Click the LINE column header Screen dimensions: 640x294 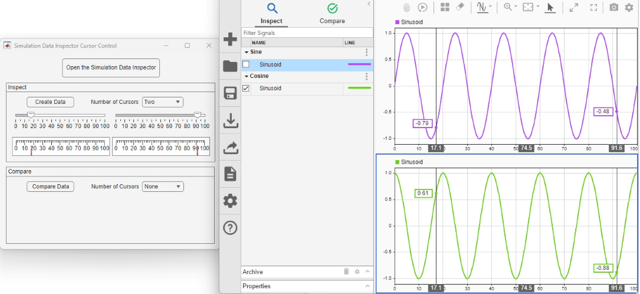[x=358, y=43]
